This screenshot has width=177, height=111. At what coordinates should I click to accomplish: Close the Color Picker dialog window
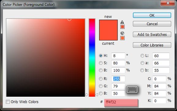[168, 3]
